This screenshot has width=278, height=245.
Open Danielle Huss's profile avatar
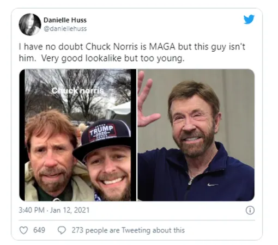pyautogui.click(x=30, y=24)
